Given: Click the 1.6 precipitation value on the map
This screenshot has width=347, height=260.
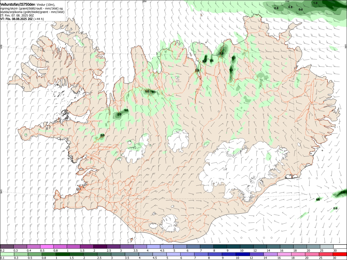Looking at the screenshot, I should pos(211,61).
